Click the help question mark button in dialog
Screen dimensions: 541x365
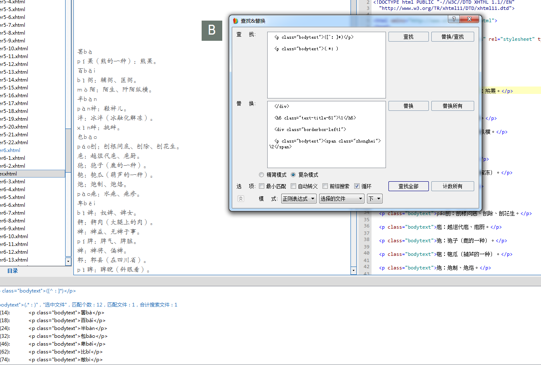pos(454,19)
